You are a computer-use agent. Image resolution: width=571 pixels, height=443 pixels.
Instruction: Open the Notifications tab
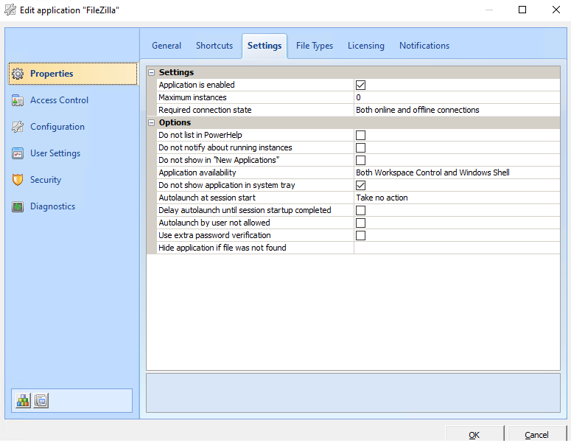point(424,46)
